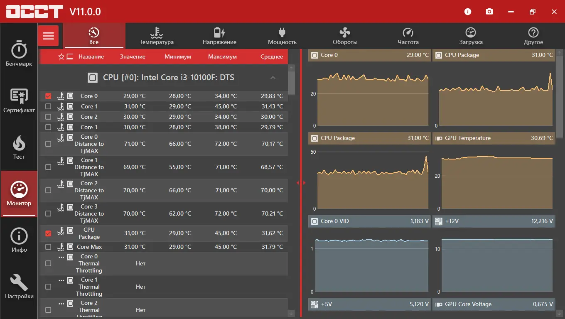Uncheck the Core 0 temperature checkbox

click(48, 96)
